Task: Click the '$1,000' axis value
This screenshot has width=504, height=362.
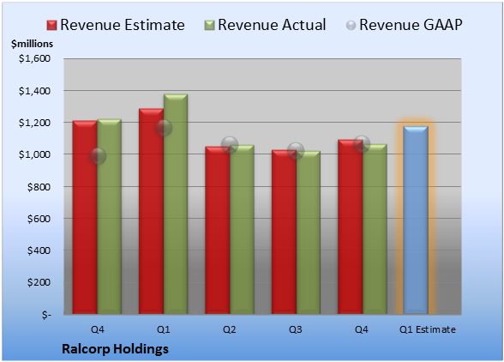Action: click(34, 154)
